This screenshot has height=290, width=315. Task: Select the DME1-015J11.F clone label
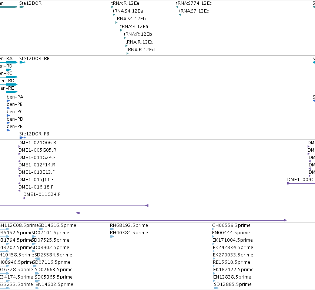tap(36, 180)
